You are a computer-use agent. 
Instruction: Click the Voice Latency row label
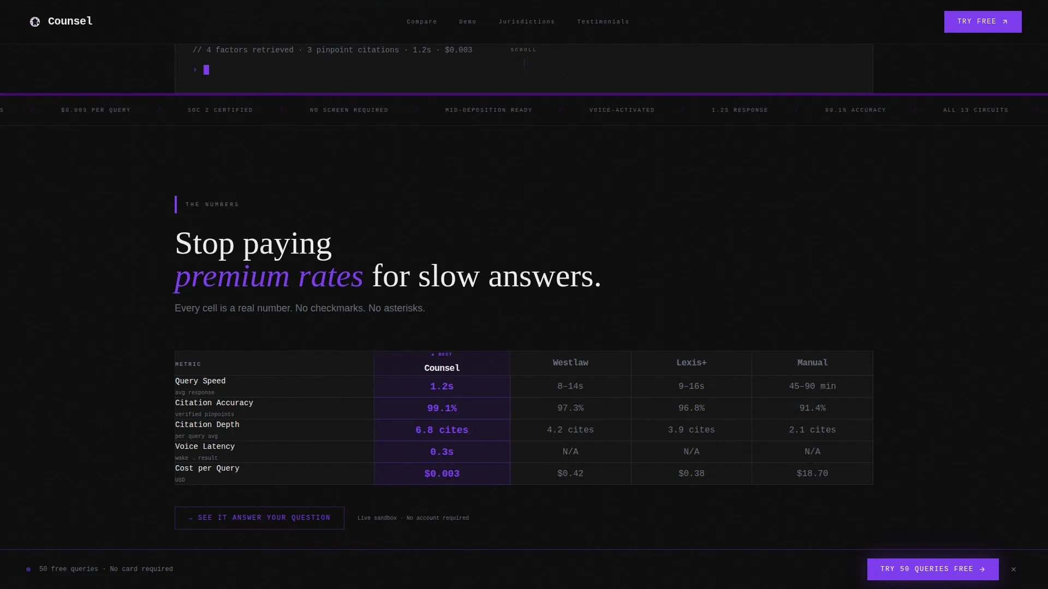coord(205,447)
